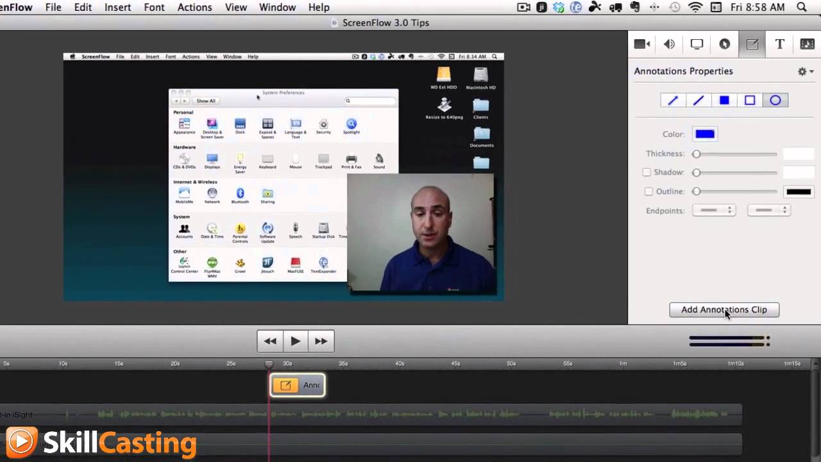
Task: Click the Shadow value field
Action: tap(799, 173)
